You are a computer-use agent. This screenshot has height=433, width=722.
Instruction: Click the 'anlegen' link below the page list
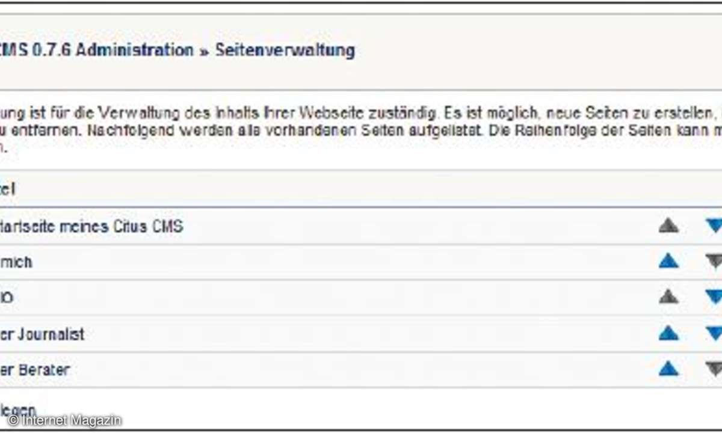pyautogui.click(x=18, y=411)
